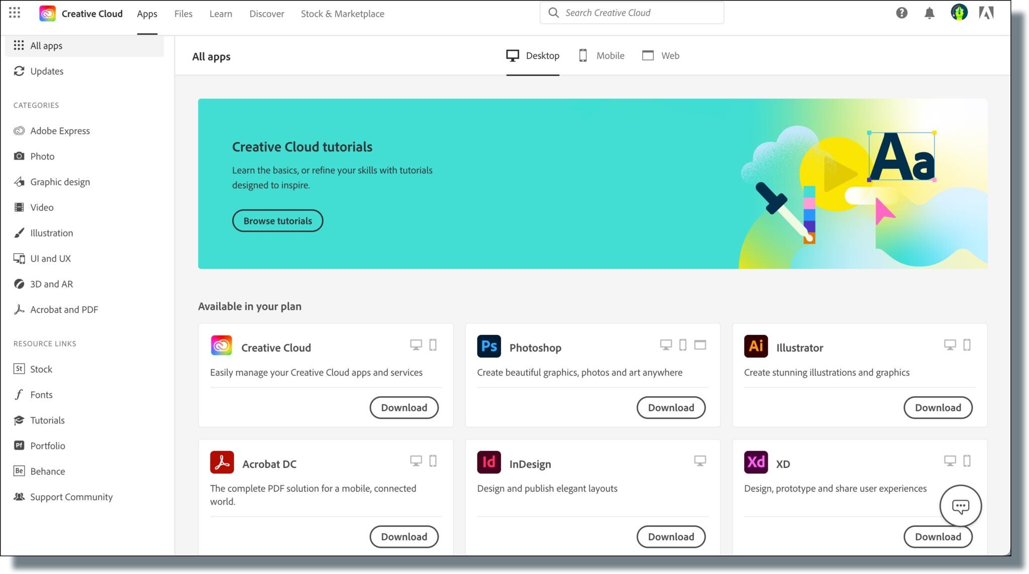
Task: Click the XD app icon
Action: click(x=756, y=462)
